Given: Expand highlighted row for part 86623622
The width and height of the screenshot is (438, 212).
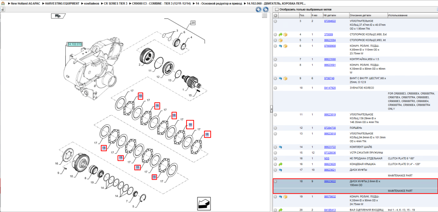Looking at the screenshot, I should point(276,181).
